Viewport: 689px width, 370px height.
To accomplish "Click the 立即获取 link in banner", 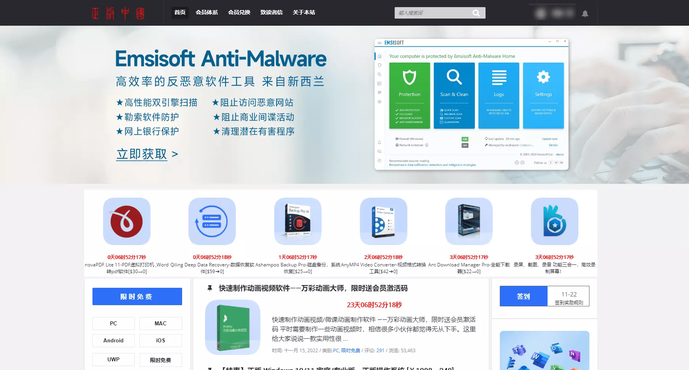I will 147,154.
